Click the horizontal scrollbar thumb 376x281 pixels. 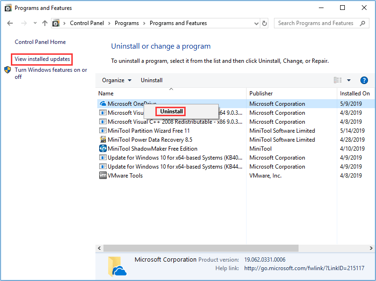201,248
